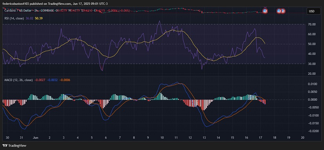Click the 70.00 RSI axis label
Viewport: 324px width, 150px height.
[x=311, y=24]
